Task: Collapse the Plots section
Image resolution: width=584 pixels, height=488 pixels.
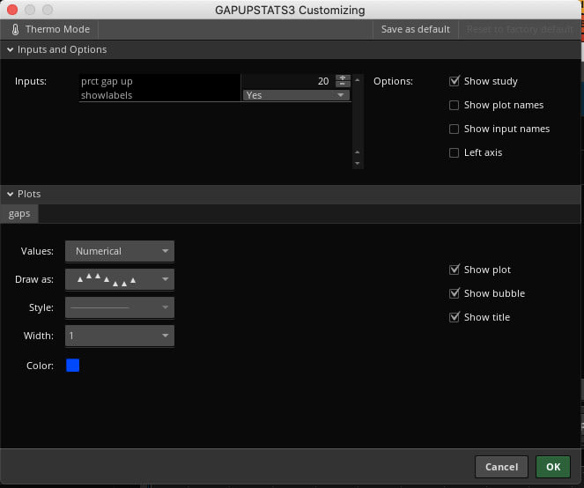Action: [10, 194]
